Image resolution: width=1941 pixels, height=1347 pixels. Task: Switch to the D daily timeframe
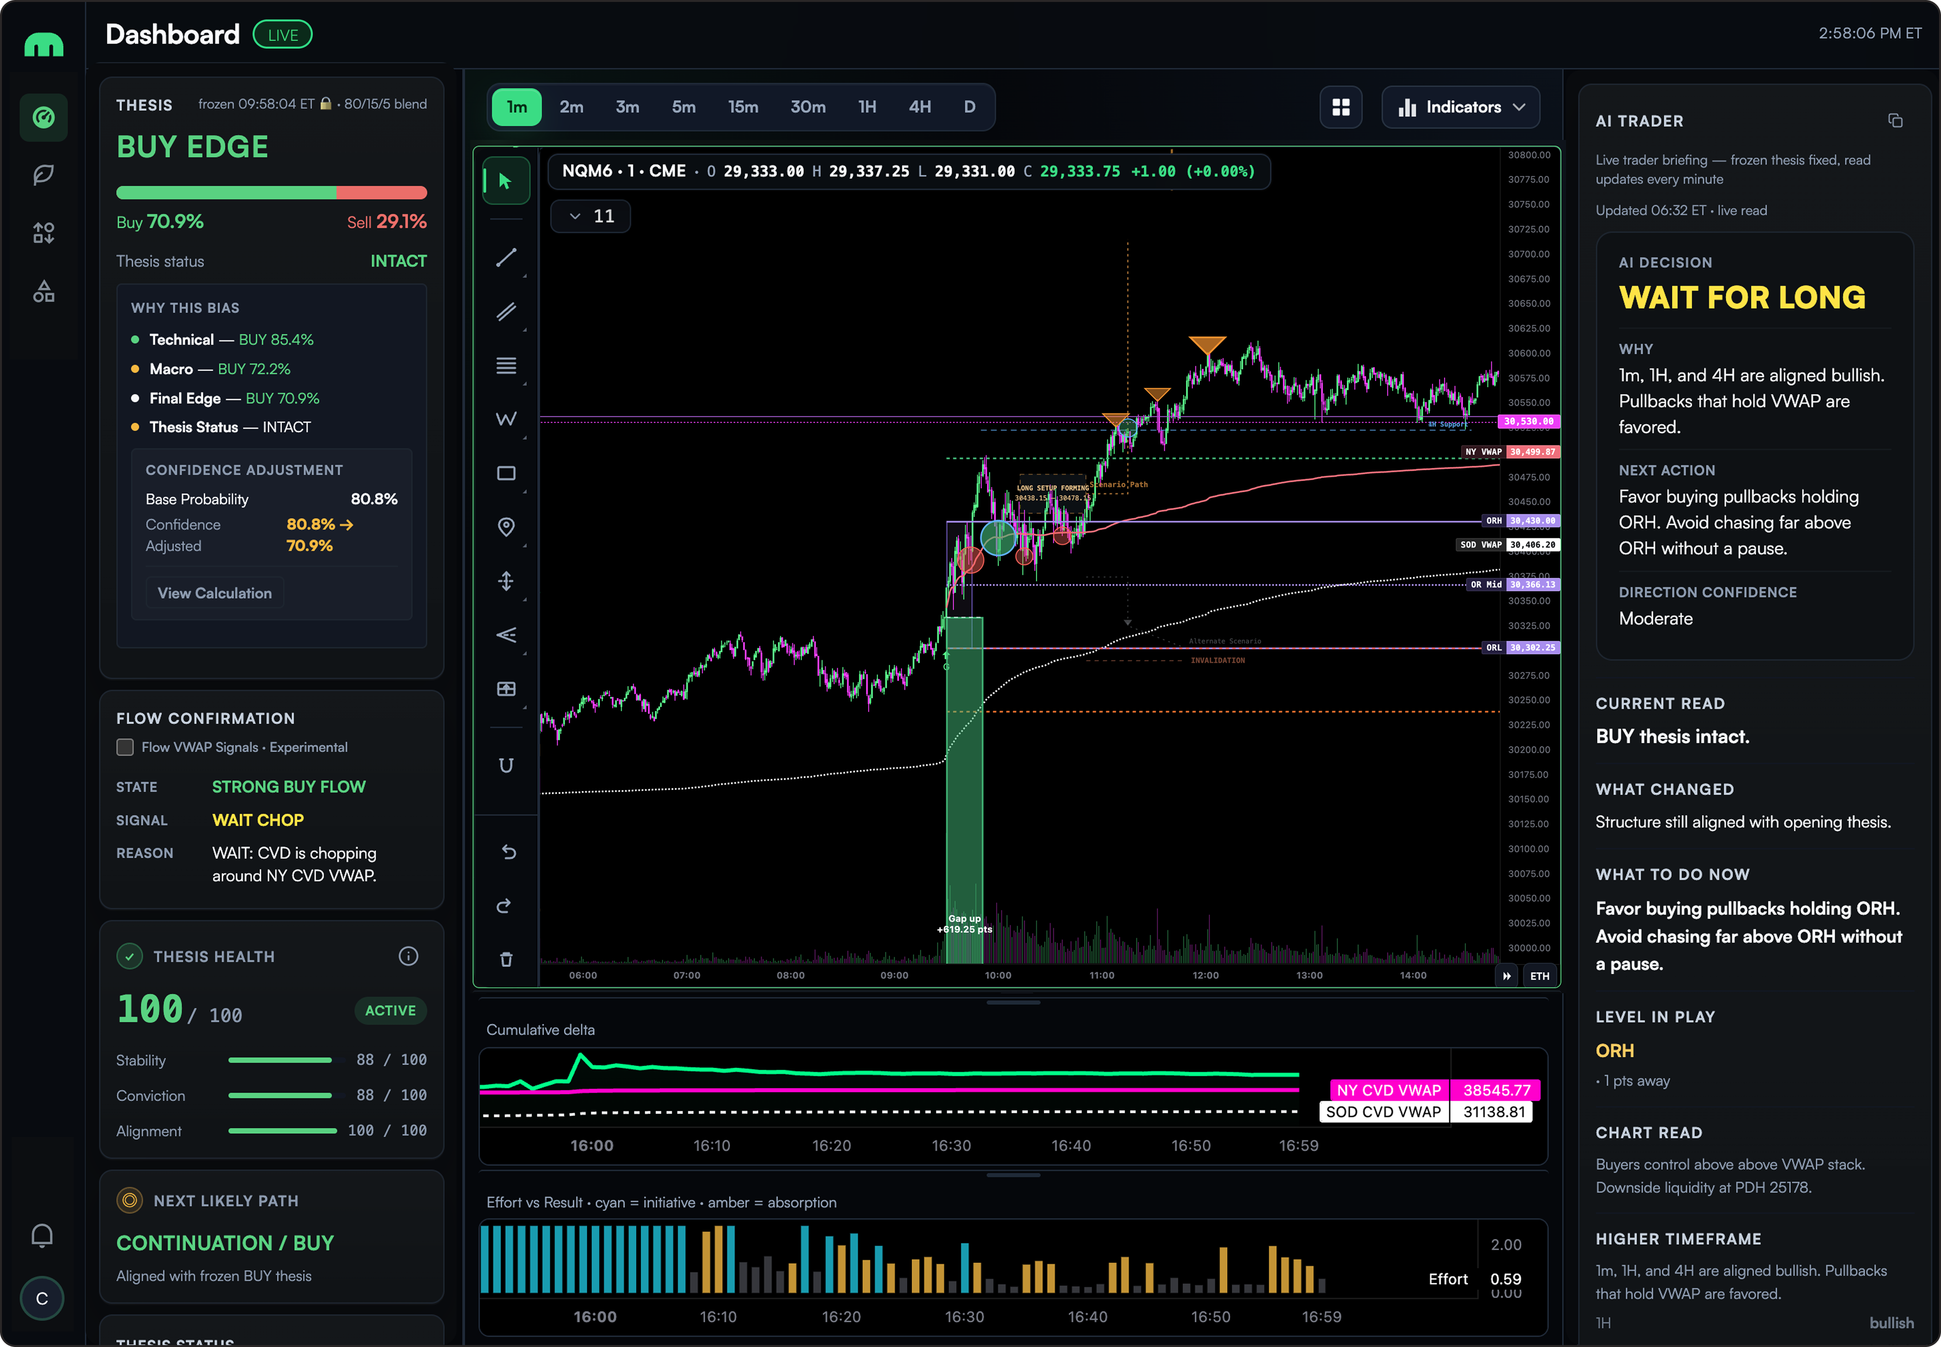pyautogui.click(x=969, y=107)
